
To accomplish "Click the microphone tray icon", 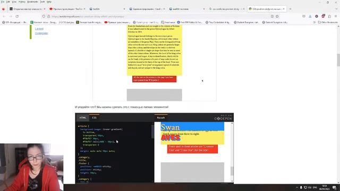I will tap(301, 187).
